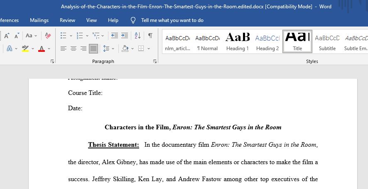Toggle Align Right paragraph alignment

click(x=83, y=48)
